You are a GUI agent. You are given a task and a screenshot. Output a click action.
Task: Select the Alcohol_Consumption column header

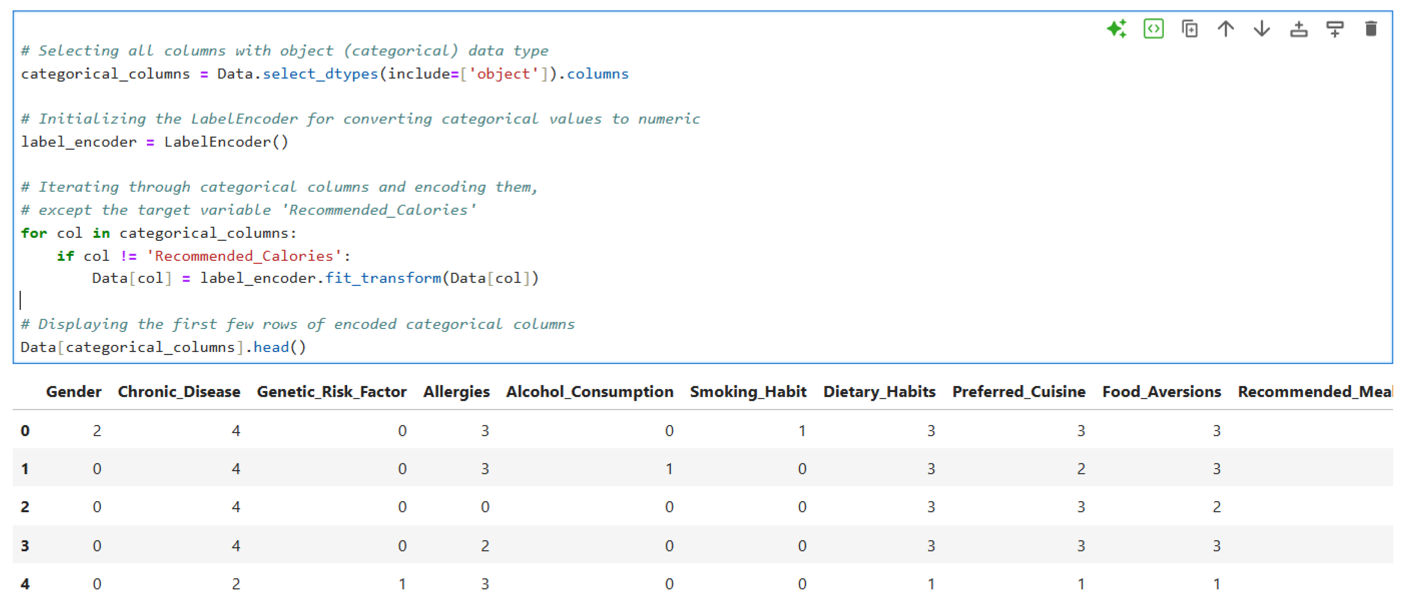pos(589,391)
